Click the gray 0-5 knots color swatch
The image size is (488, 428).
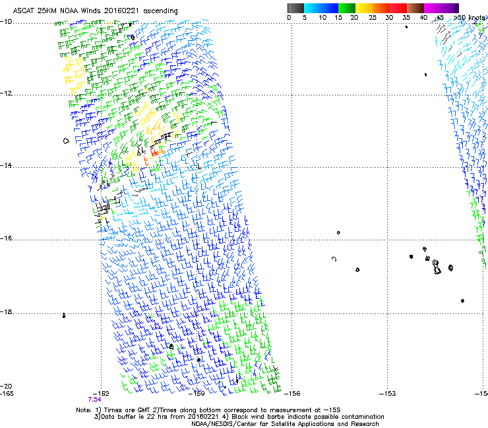click(295, 8)
